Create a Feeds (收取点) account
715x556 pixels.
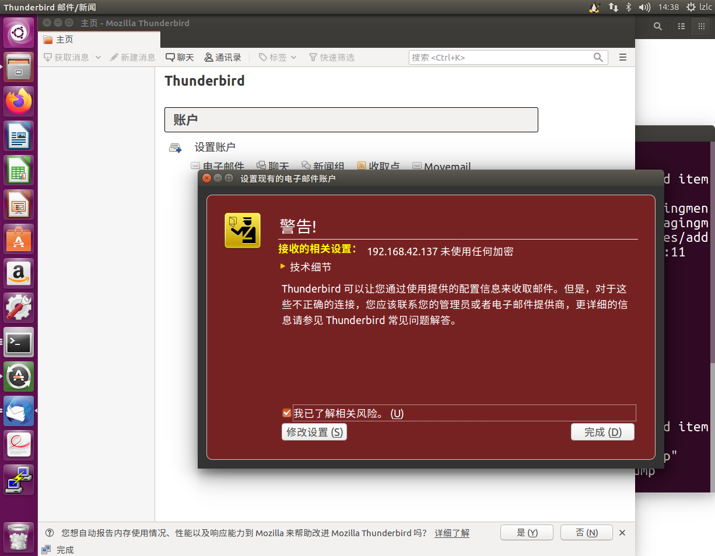coord(378,167)
